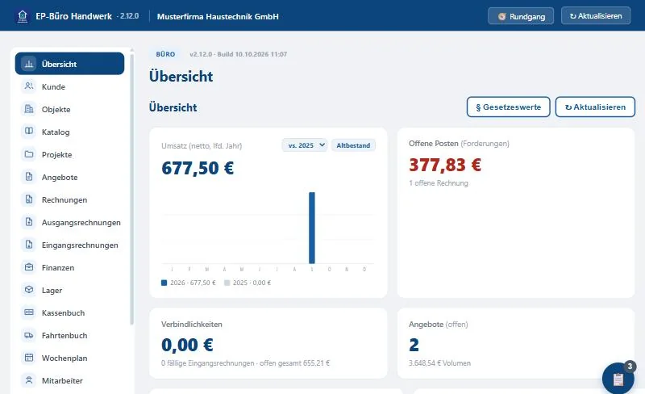This screenshot has height=394, width=645.
Task: Click the Ausgangsrechnungen document icon
Action: click(x=29, y=222)
